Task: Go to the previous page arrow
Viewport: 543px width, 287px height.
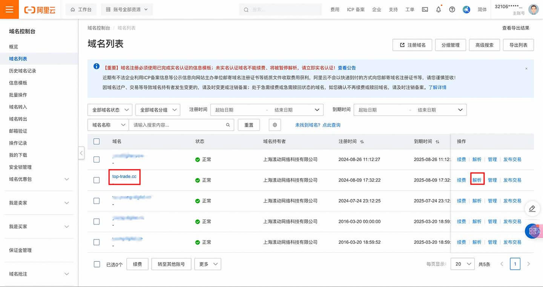Action: 502,264
